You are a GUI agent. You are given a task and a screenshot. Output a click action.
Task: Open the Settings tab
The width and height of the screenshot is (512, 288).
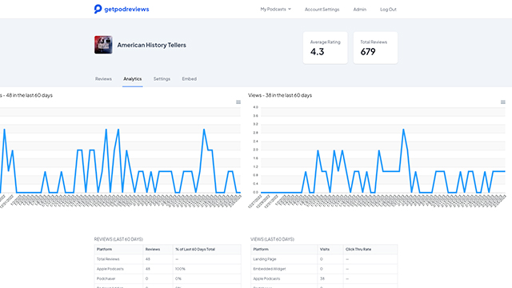click(x=162, y=78)
